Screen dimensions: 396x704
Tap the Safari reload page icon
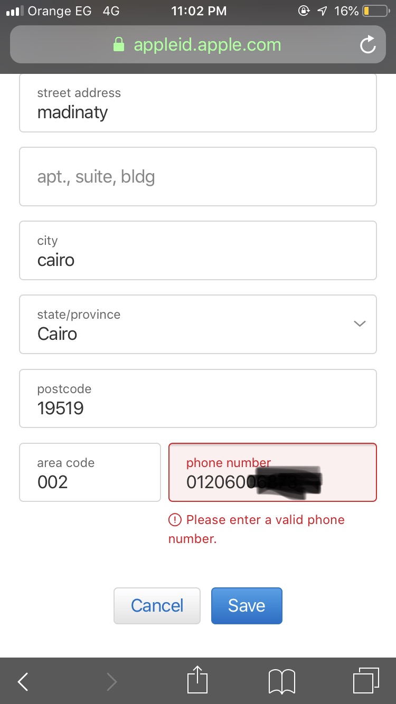tap(367, 45)
